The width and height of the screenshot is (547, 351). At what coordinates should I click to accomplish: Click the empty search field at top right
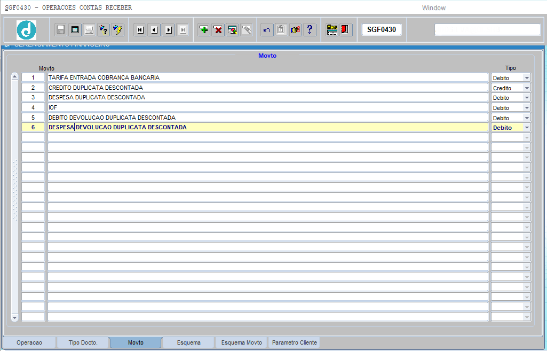487,30
